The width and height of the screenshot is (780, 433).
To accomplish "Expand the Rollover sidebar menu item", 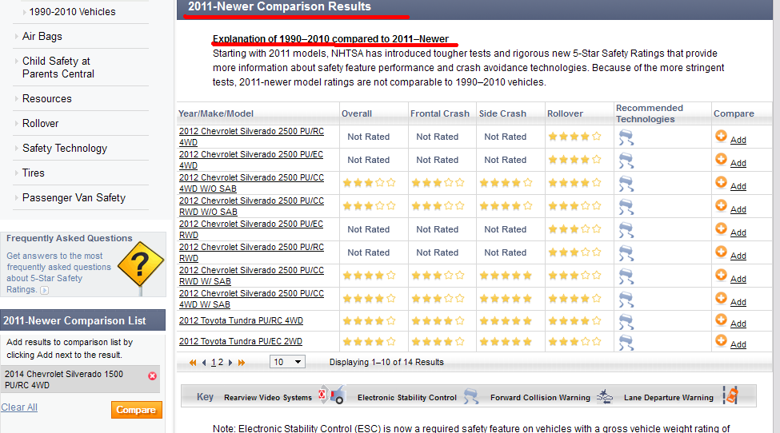I will pos(40,123).
